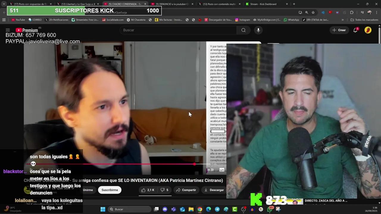381x214 pixels.
Task: Click the Unirme button
Action: [88, 190]
